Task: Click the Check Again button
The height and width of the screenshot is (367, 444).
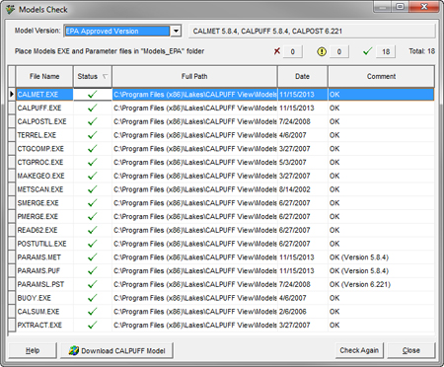Action: coord(359,350)
